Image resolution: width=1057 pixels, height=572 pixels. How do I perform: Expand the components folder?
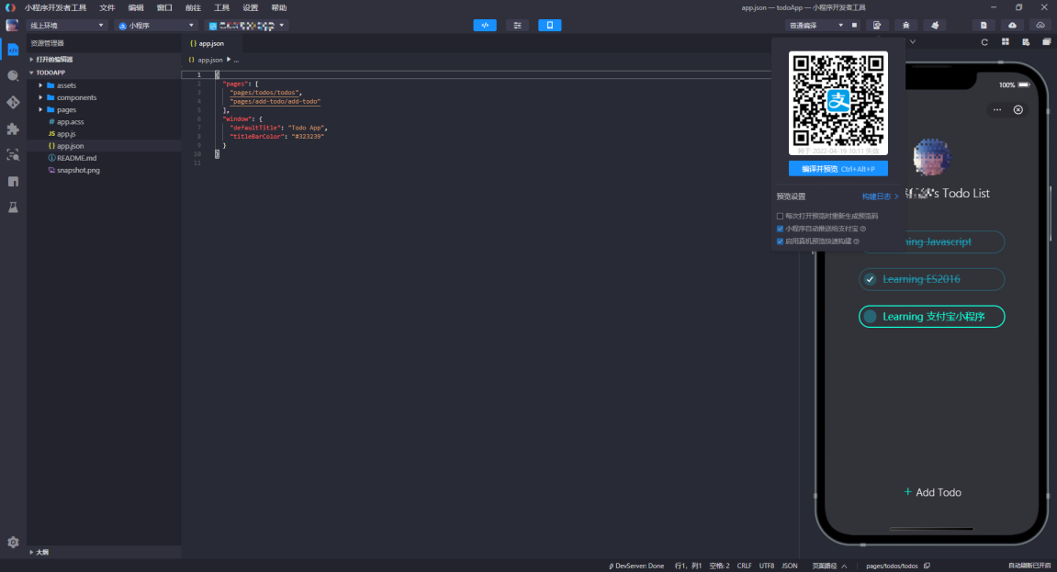point(103,97)
